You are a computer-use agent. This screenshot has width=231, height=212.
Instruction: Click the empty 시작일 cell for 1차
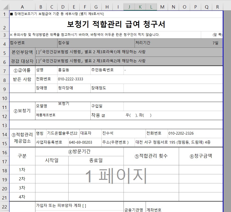52,170
